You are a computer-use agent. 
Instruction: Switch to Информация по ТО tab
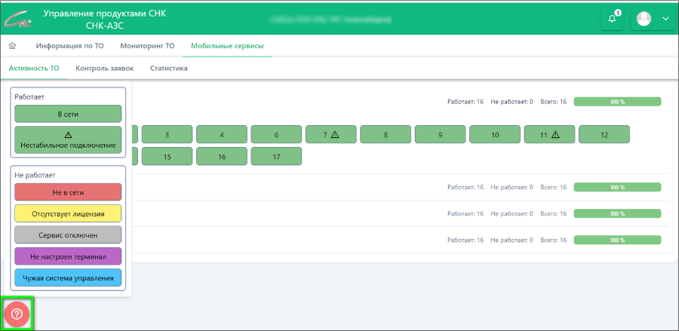69,46
